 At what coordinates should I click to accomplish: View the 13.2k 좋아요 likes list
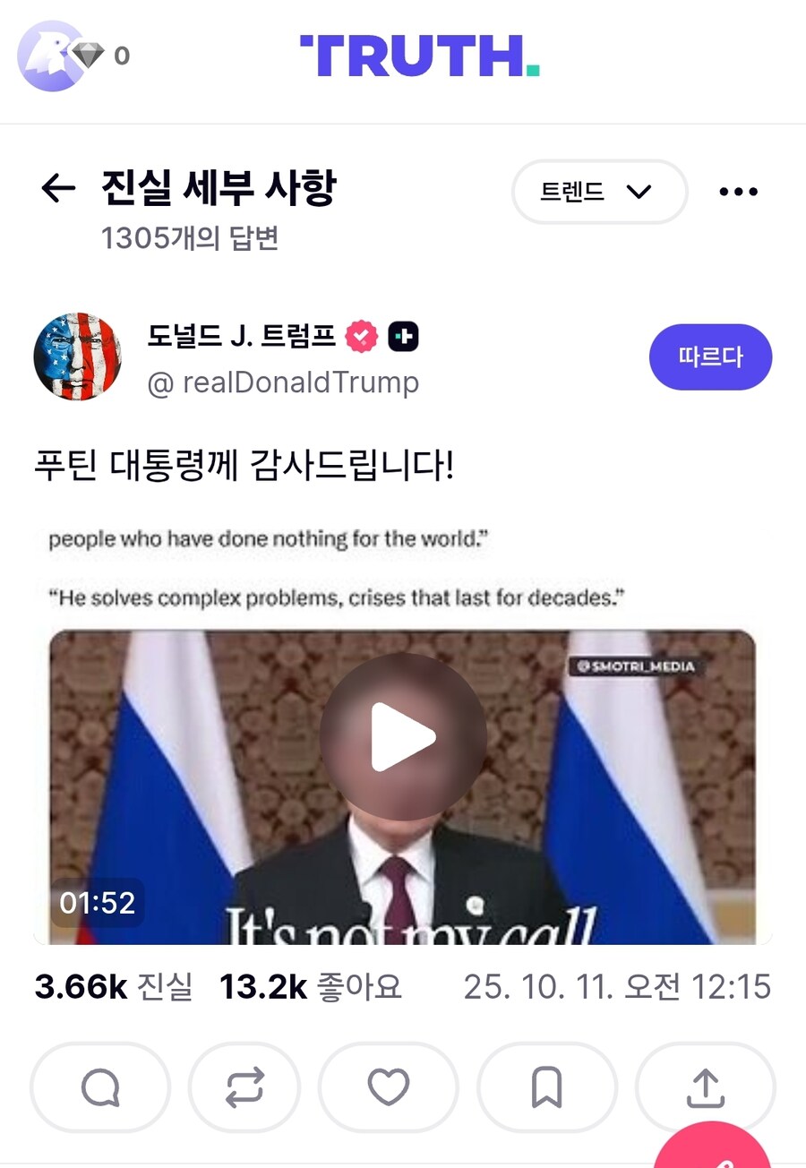coord(311,986)
